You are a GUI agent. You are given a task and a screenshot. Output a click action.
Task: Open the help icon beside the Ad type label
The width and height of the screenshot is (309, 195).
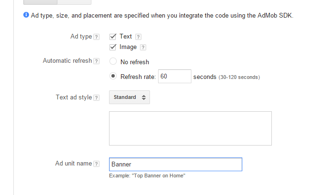coord(97,37)
